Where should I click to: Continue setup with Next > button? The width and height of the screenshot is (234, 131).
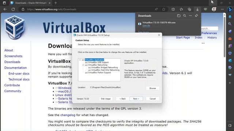click(136, 99)
